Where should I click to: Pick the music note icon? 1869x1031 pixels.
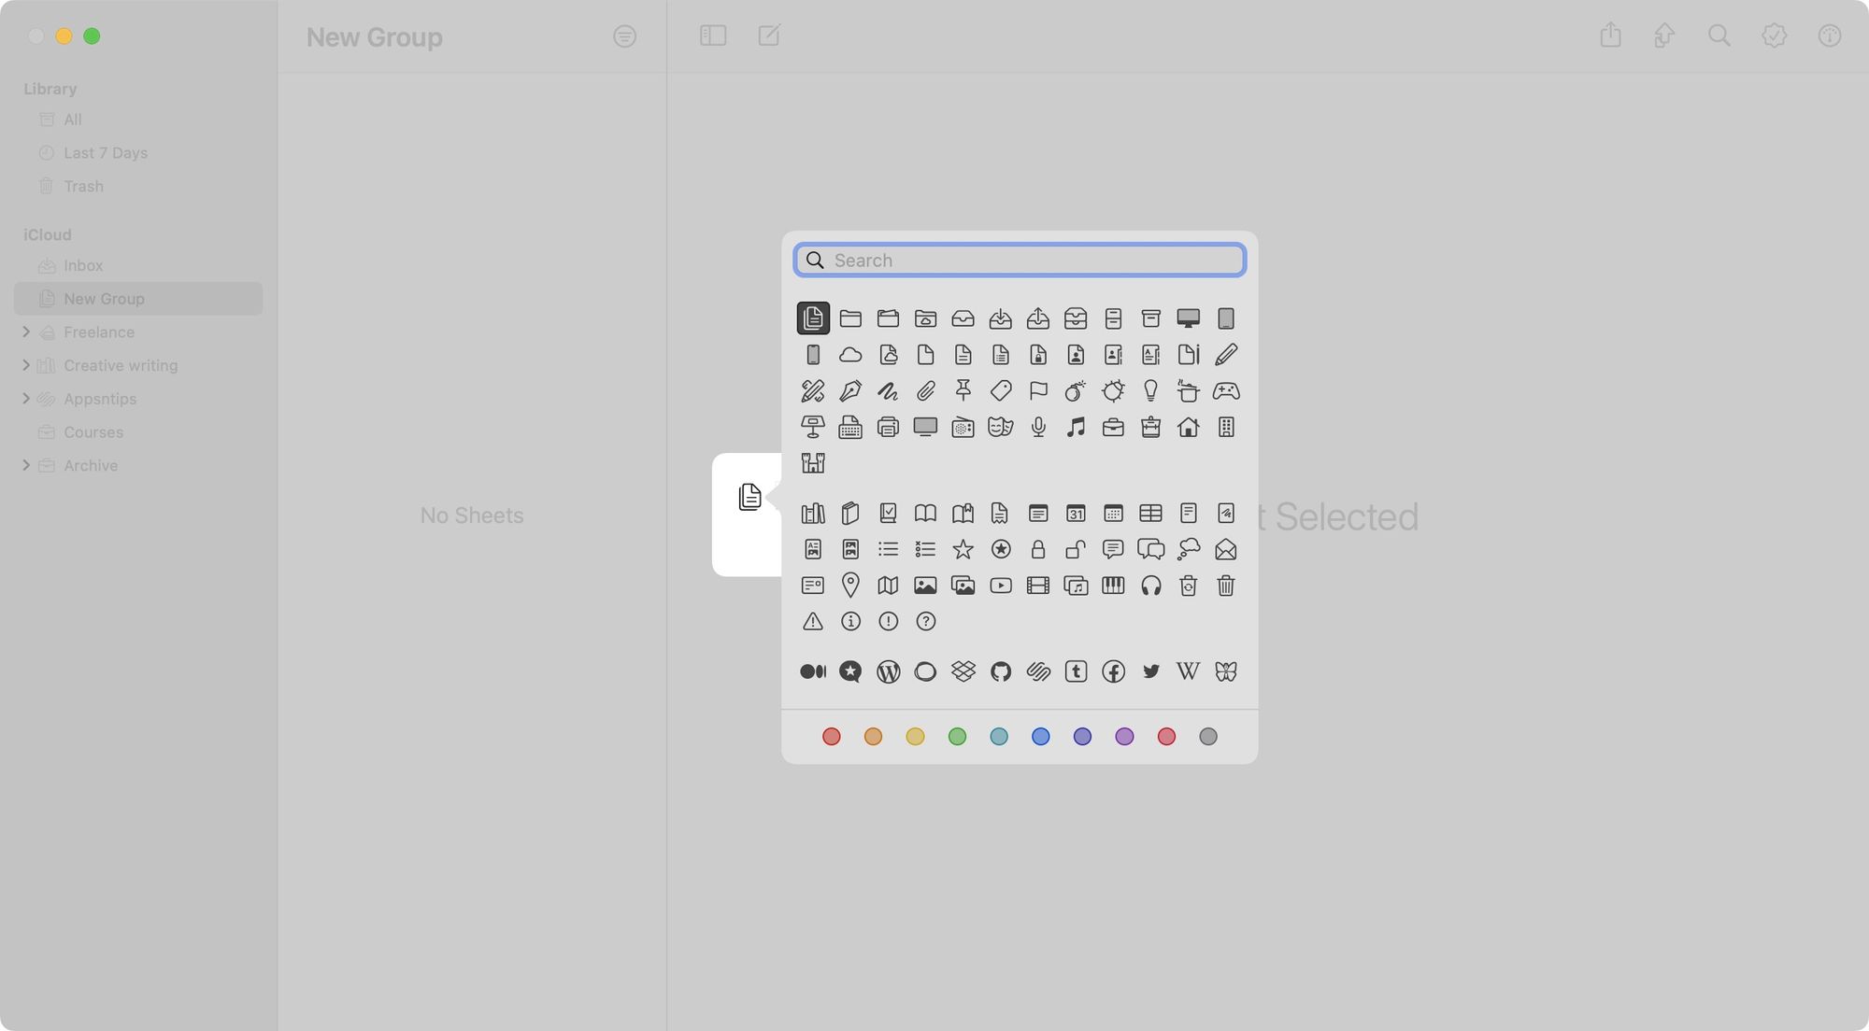click(x=1076, y=427)
